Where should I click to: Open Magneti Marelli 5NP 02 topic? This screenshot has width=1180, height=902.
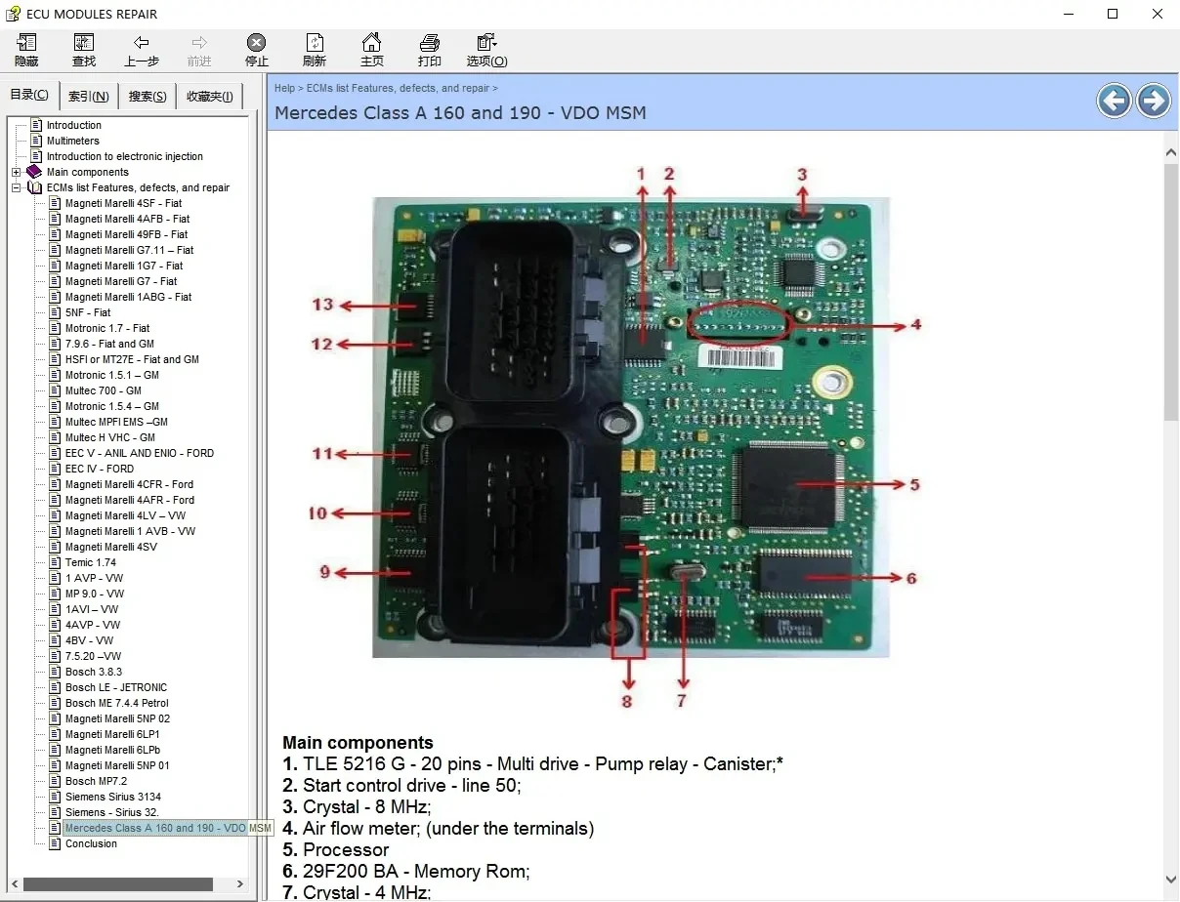tap(117, 718)
